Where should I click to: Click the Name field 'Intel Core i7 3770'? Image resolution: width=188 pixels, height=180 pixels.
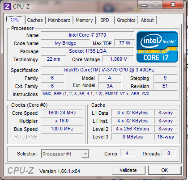(88, 35)
